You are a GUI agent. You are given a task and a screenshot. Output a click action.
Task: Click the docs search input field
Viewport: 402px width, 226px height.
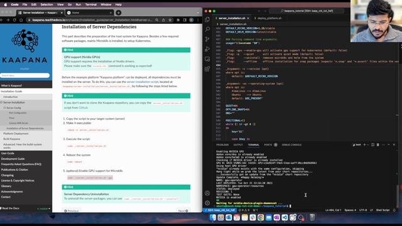[x=25, y=75]
